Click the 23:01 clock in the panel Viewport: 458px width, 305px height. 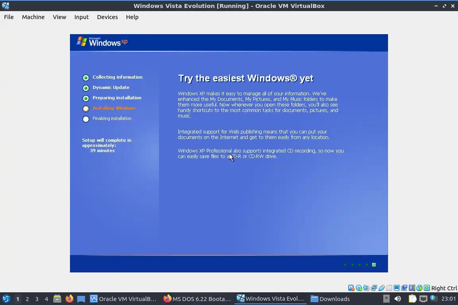point(448,299)
